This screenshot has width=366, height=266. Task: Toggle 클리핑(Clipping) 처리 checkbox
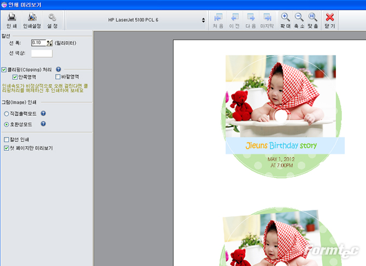point(4,69)
